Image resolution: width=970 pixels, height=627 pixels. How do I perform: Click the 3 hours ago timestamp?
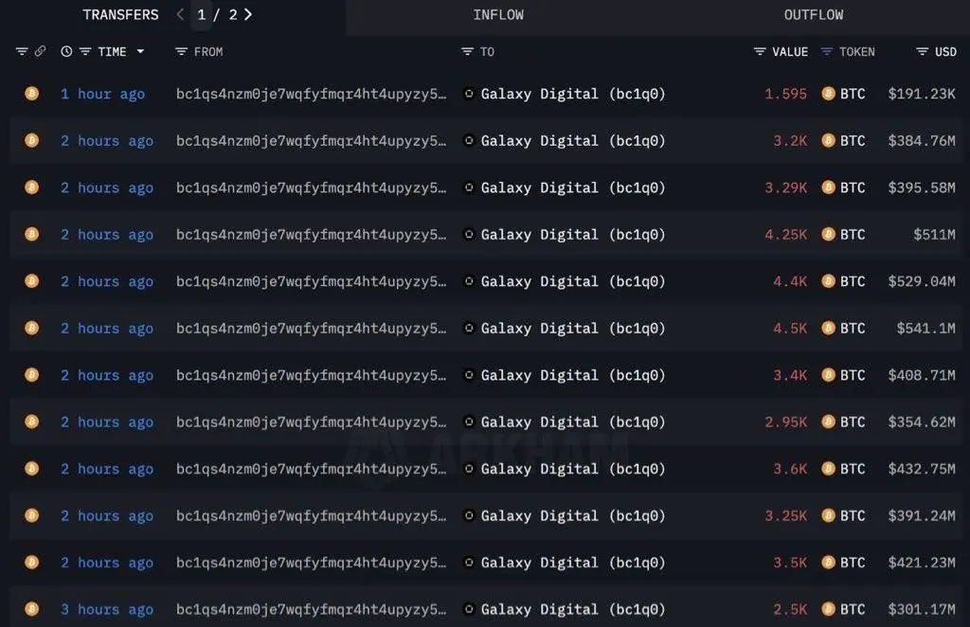(106, 610)
